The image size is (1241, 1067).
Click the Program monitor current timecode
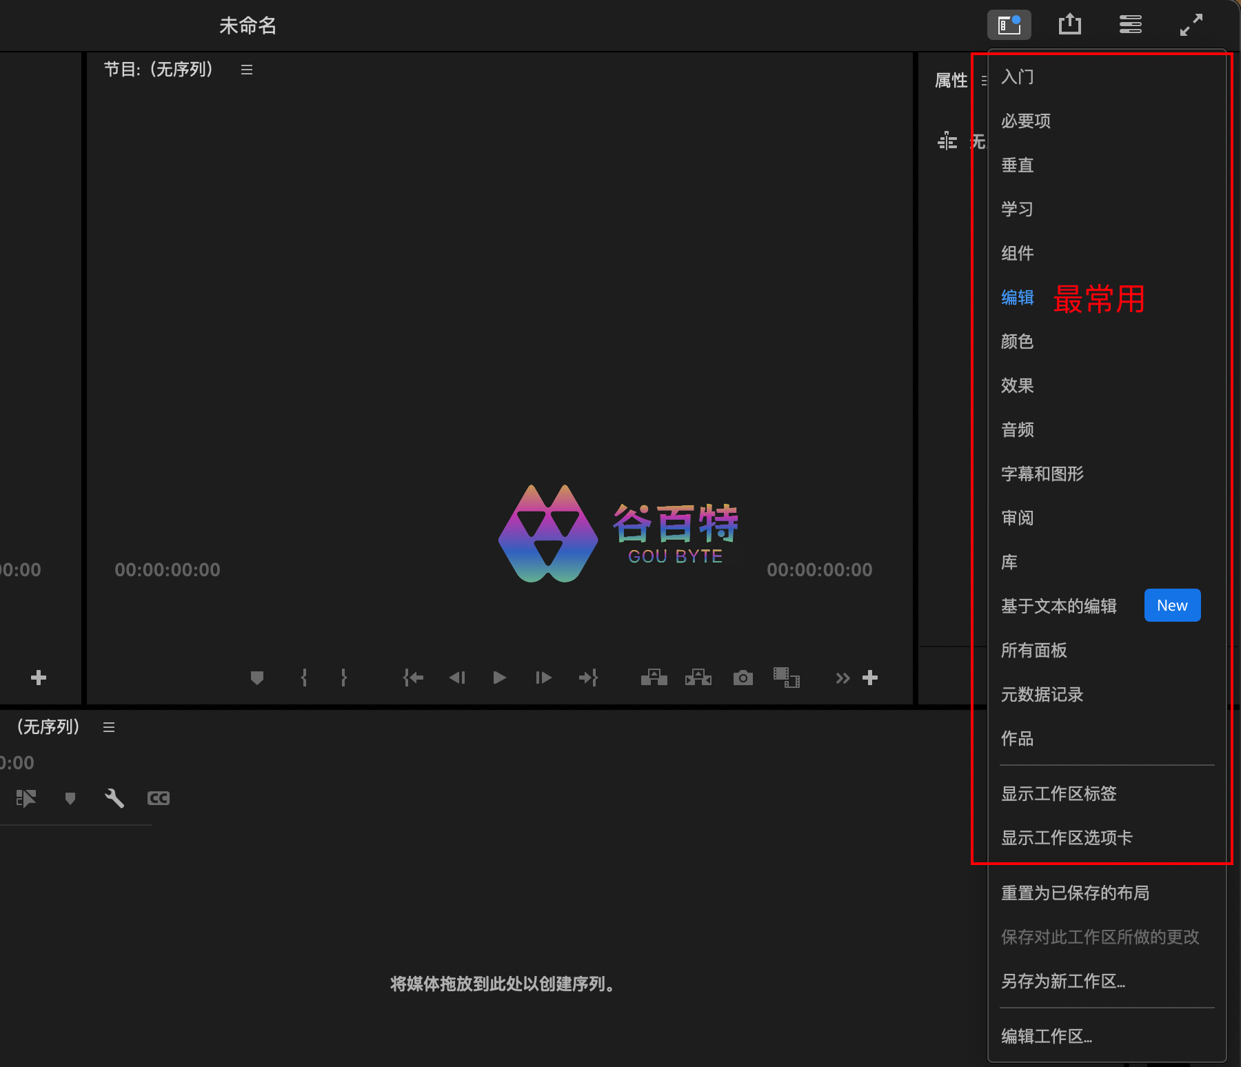pos(168,570)
